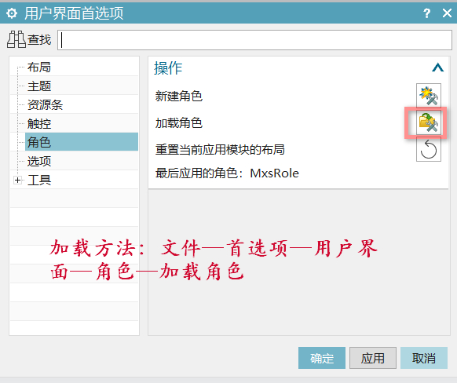Click the 新建角色 label
457x383 pixels.
tap(179, 96)
